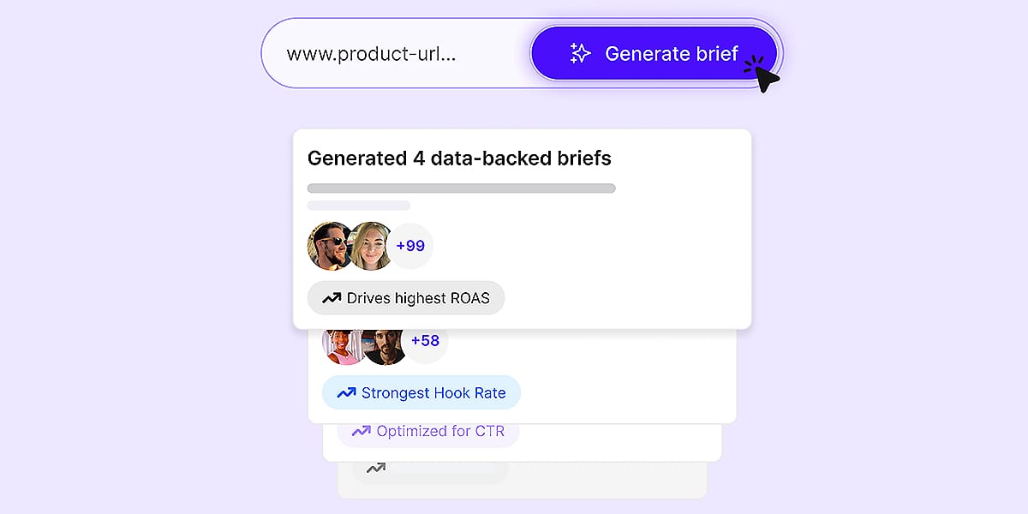Select the Optimized for CTR tag

pos(428,431)
